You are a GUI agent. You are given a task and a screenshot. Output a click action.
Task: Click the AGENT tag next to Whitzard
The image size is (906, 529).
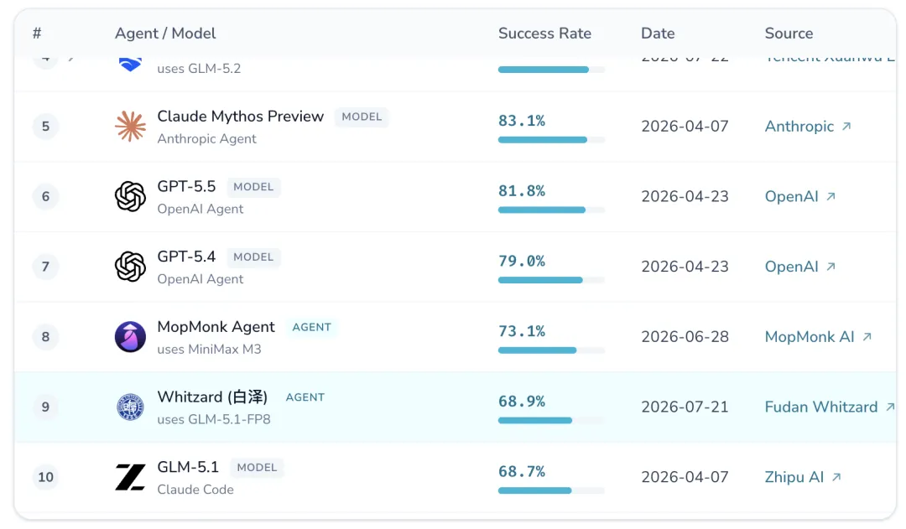pyautogui.click(x=305, y=397)
